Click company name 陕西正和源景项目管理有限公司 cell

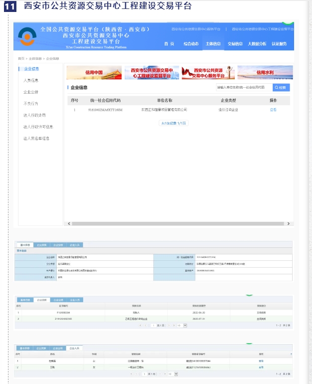pyautogui.click(x=164, y=110)
